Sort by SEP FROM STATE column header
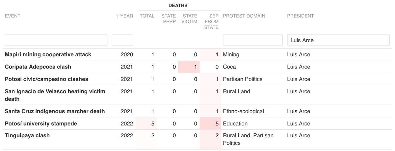Screen dimensions: 395x151 coord(211,22)
